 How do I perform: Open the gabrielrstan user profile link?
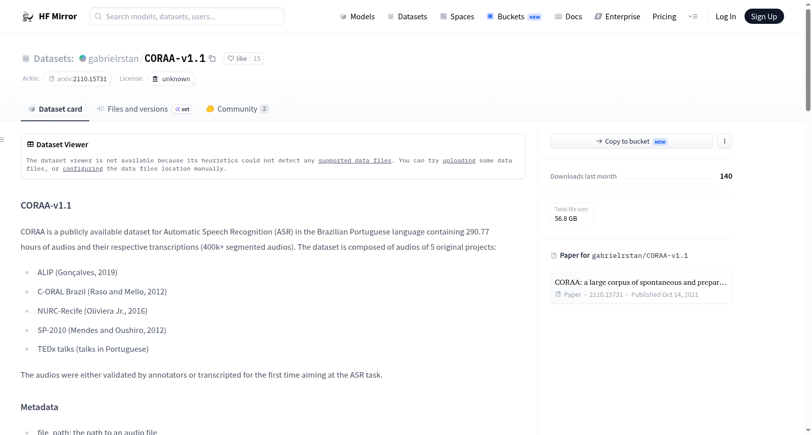pos(113,58)
